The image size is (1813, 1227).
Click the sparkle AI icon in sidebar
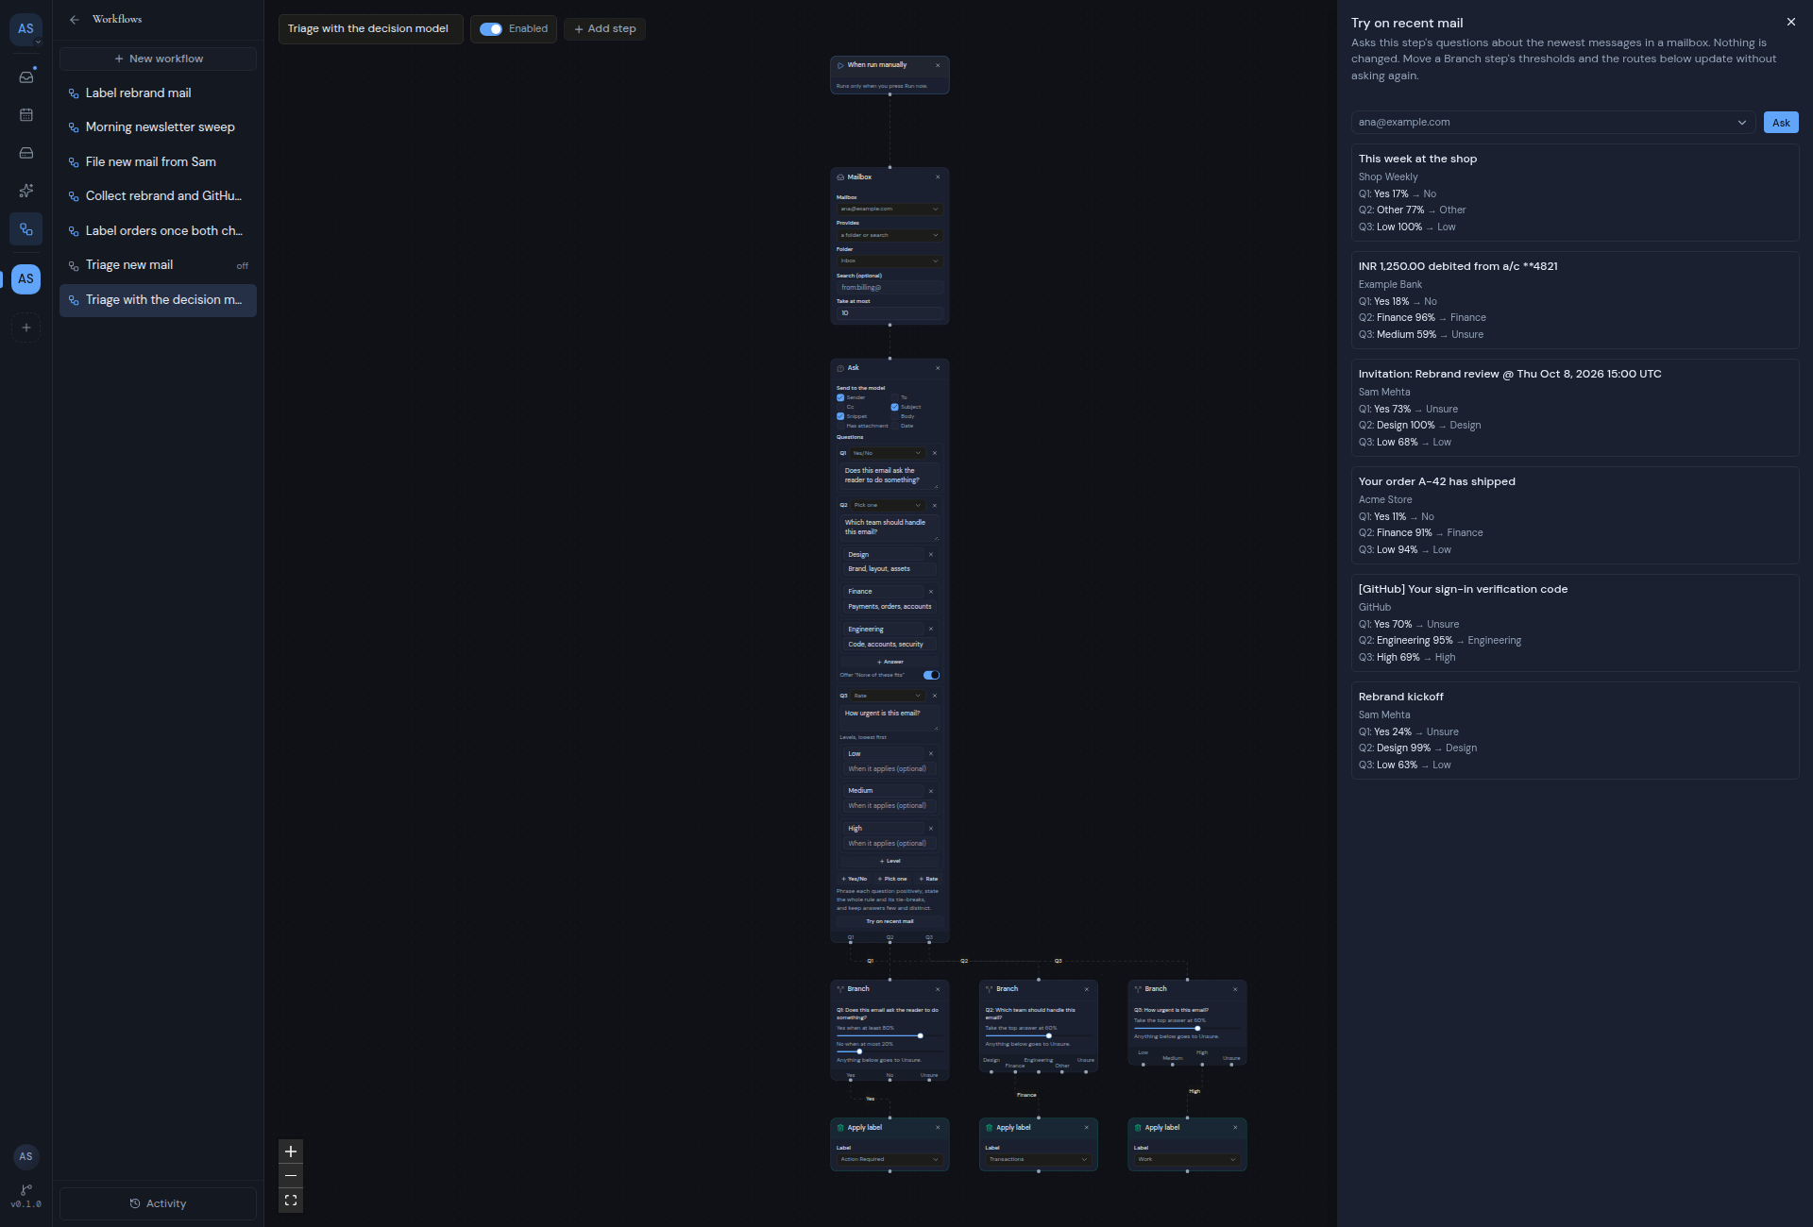pos(26,191)
